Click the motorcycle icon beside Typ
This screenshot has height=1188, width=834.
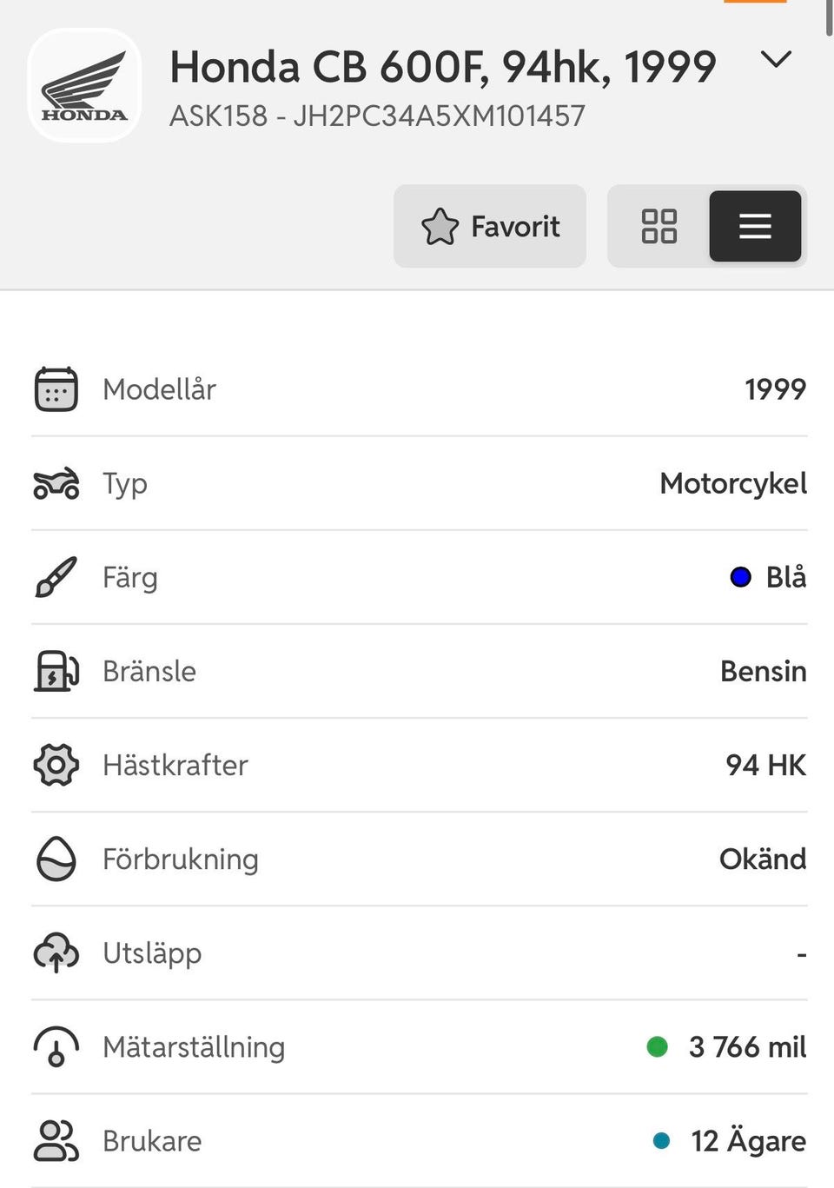(x=56, y=483)
